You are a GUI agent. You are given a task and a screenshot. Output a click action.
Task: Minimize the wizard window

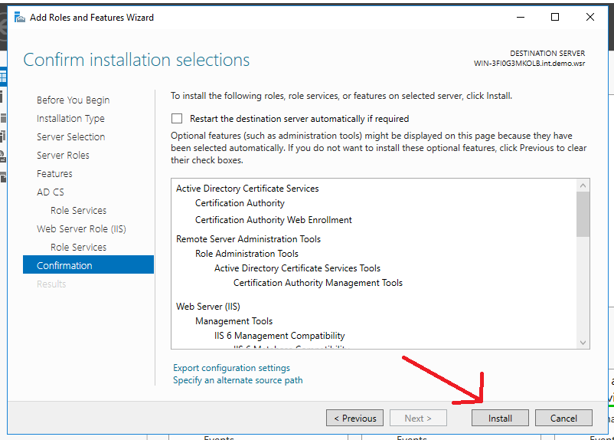click(x=521, y=18)
